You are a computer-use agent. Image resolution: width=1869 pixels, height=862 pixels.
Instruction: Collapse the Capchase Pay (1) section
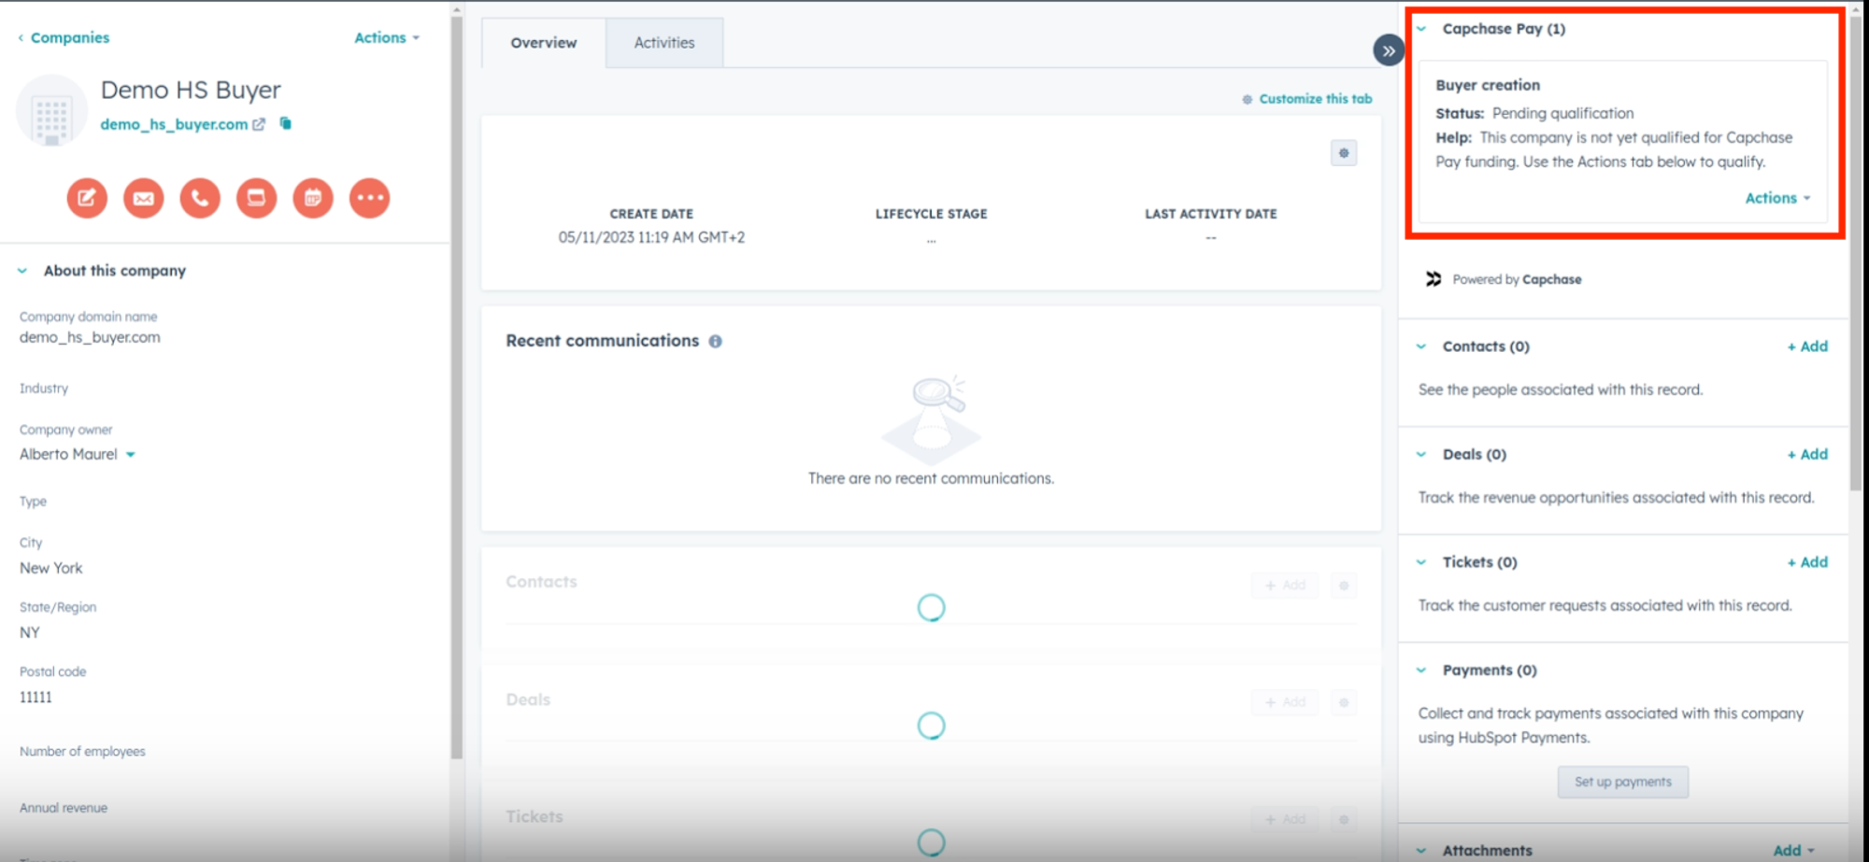coord(1421,29)
